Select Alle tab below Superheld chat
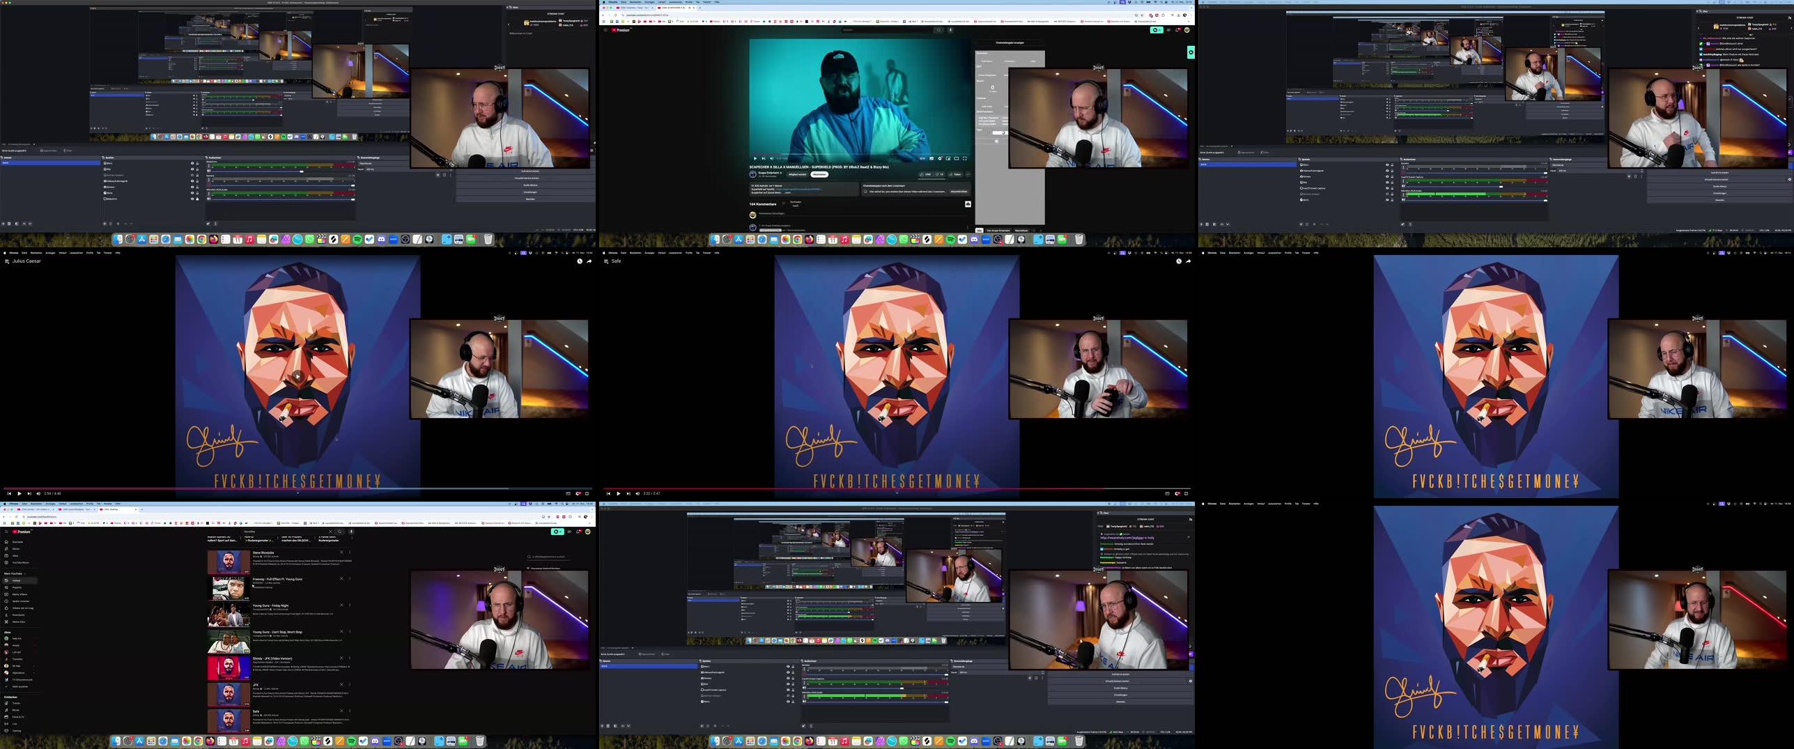 (x=979, y=231)
